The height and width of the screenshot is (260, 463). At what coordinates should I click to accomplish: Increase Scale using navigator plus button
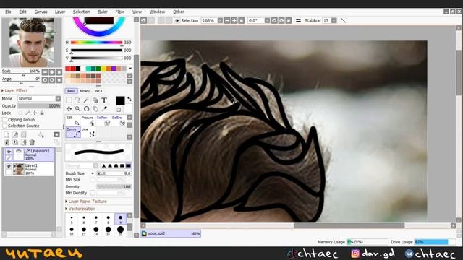[52, 72]
